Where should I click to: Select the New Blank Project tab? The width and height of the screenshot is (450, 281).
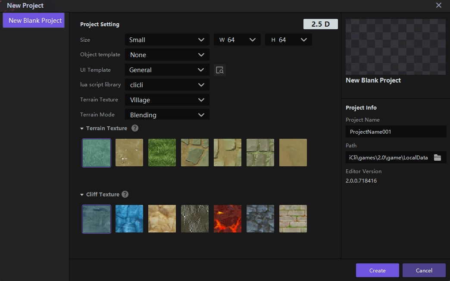pos(34,20)
